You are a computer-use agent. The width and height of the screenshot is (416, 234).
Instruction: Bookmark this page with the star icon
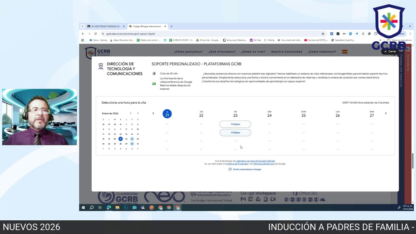323,34
